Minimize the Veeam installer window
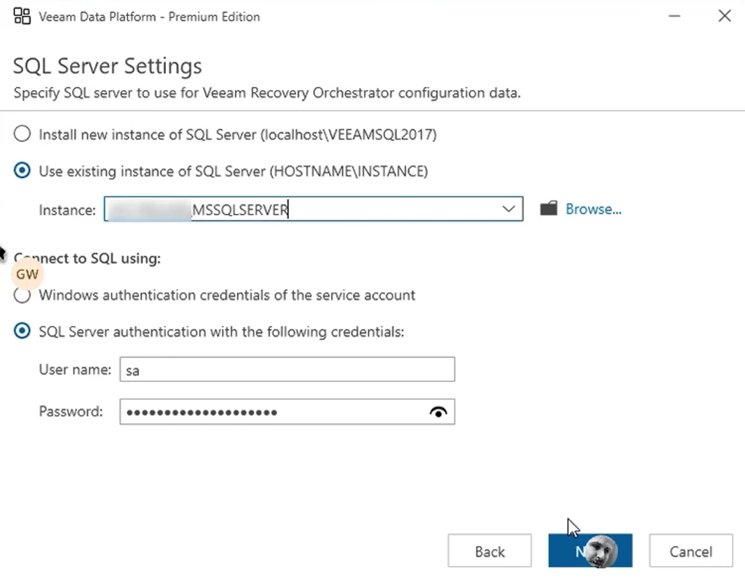 (675, 16)
